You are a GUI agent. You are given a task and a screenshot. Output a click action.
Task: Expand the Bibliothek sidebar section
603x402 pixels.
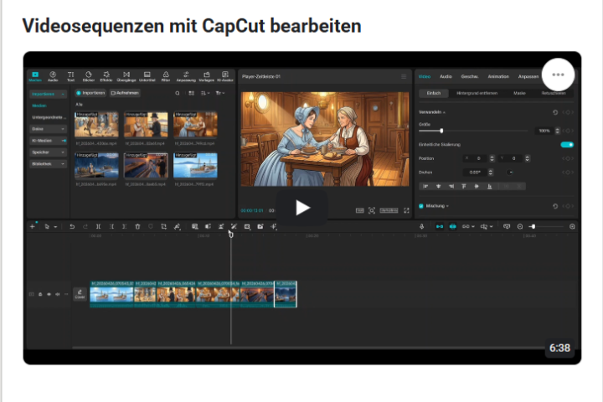pos(48,164)
